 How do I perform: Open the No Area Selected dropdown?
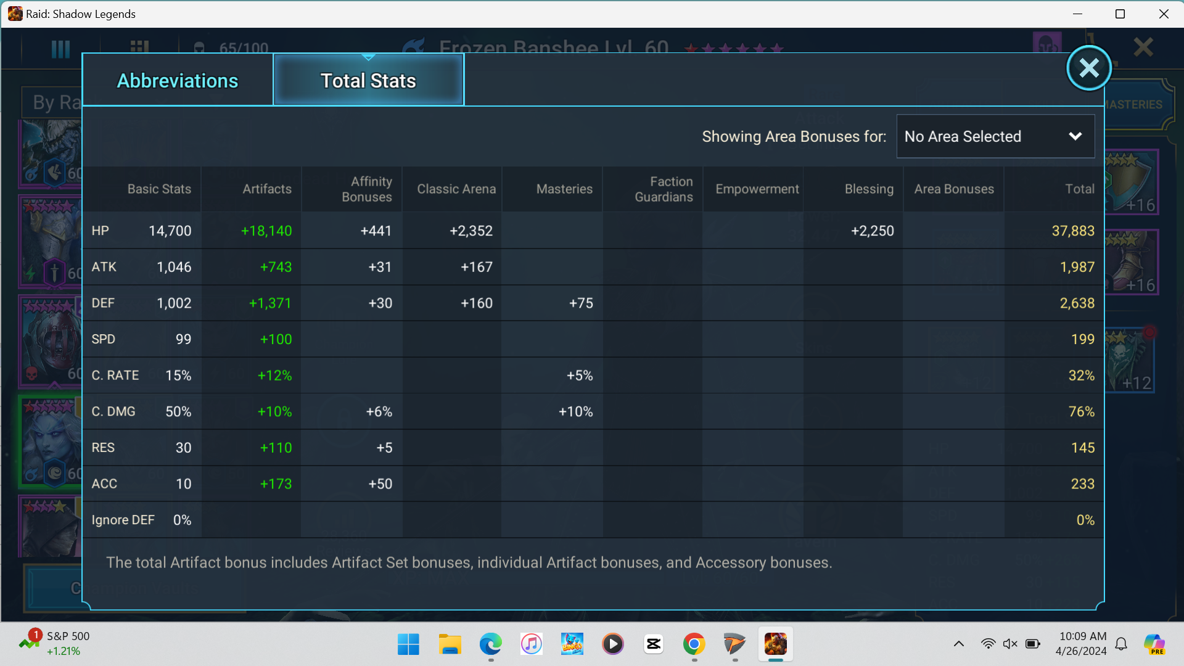pyautogui.click(x=995, y=136)
